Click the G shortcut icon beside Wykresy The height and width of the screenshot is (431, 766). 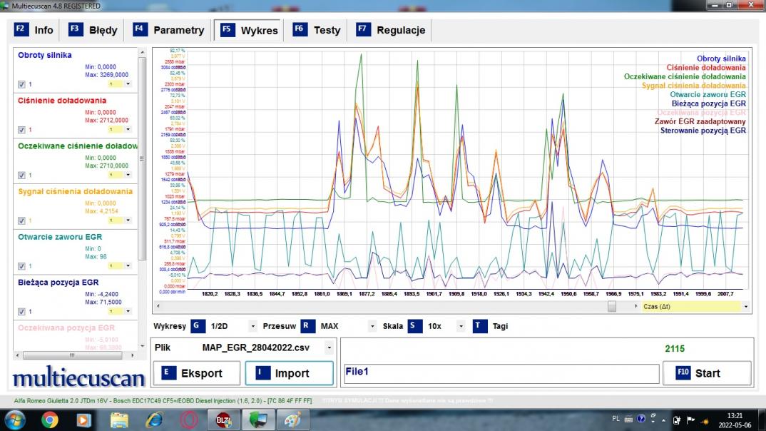[198, 326]
